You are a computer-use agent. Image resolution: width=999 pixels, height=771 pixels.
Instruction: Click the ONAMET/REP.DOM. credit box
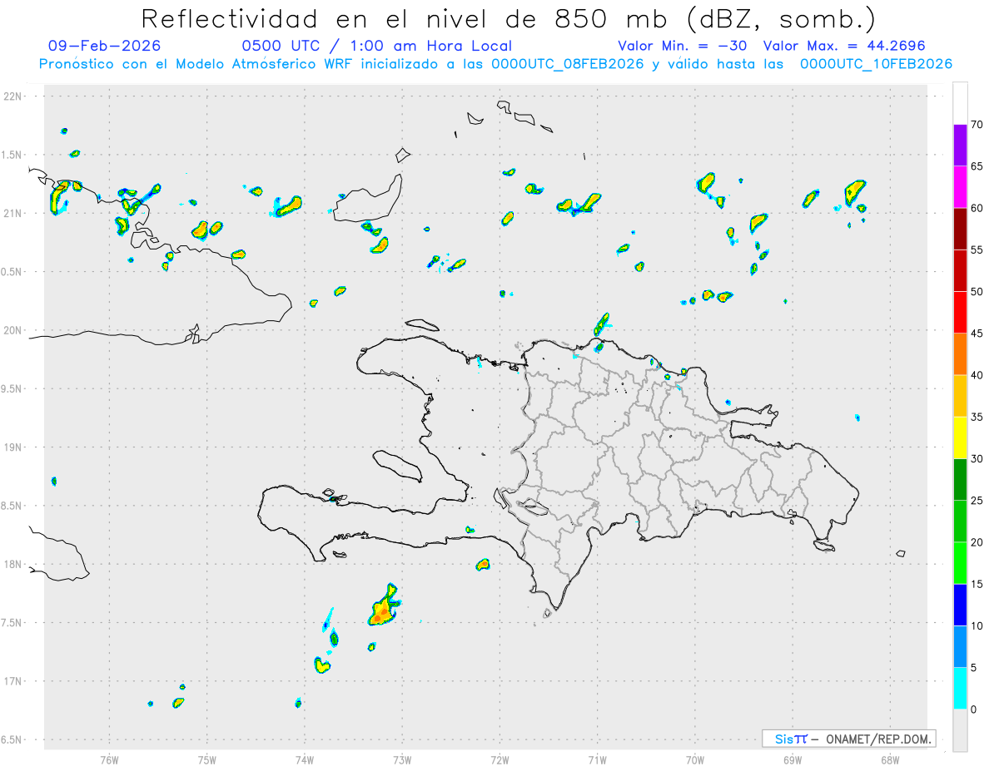click(x=848, y=739)
